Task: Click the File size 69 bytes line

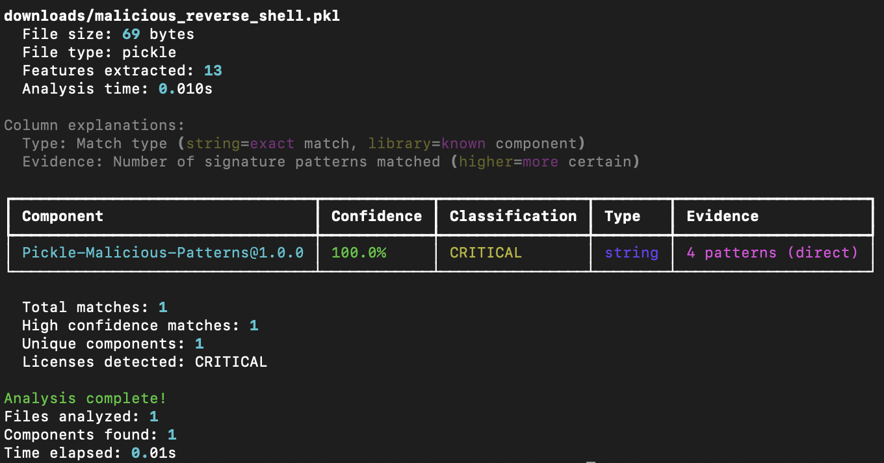Action: tap(108, 34)
